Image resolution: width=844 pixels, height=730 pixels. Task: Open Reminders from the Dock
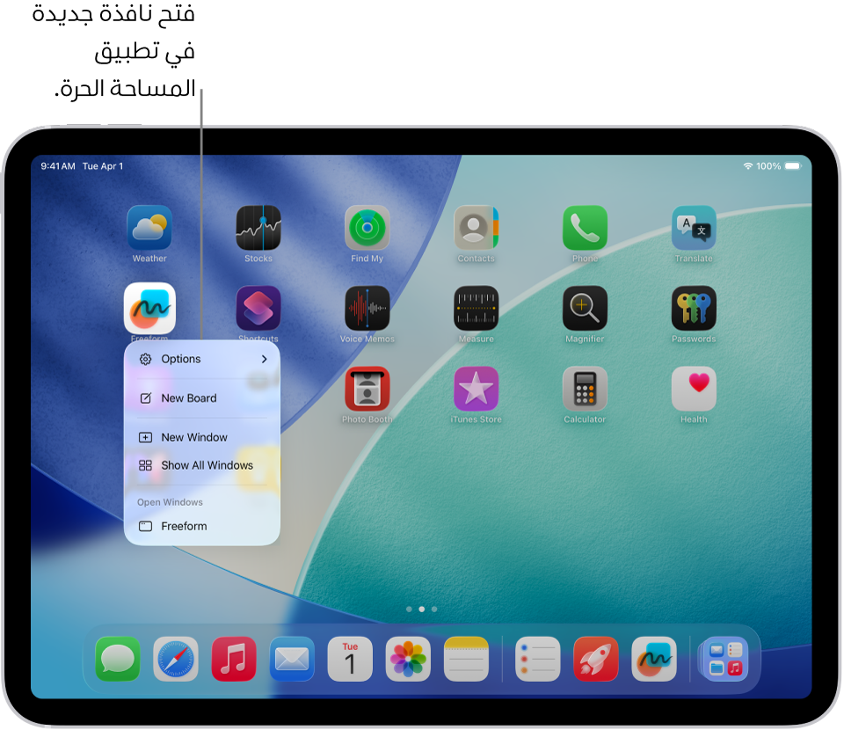pyautogui.click(x=537, y=658)
